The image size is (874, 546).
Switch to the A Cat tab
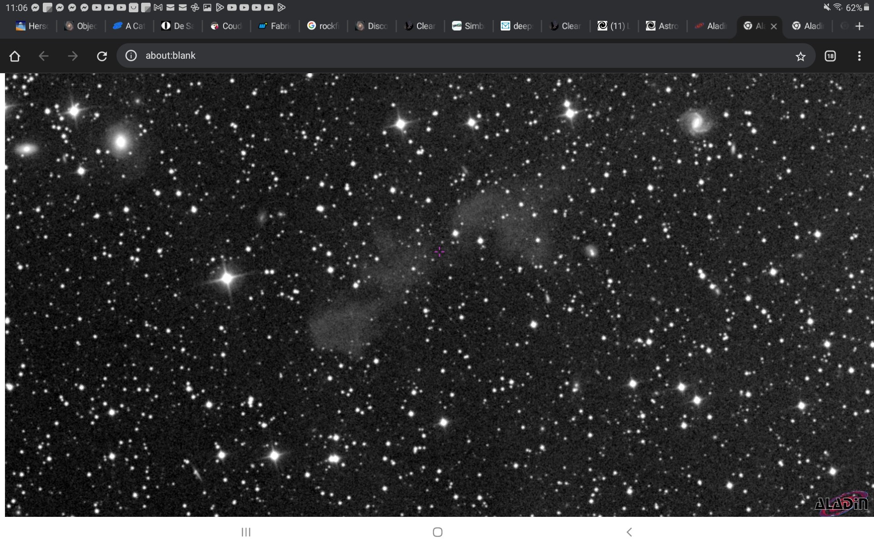pyautogui.click(x=129, y=26)
